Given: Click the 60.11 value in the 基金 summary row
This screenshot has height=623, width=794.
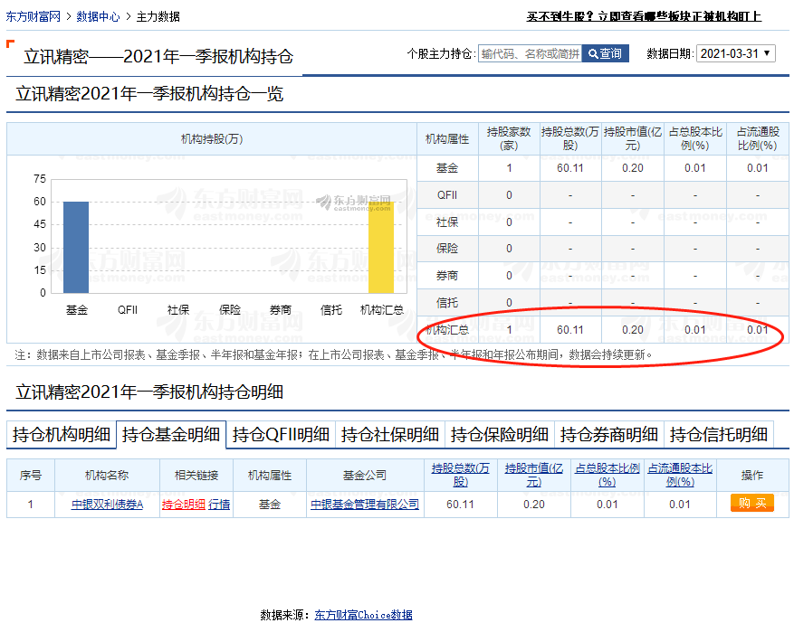Looking at the screenshot, I should tap(570, 168).
